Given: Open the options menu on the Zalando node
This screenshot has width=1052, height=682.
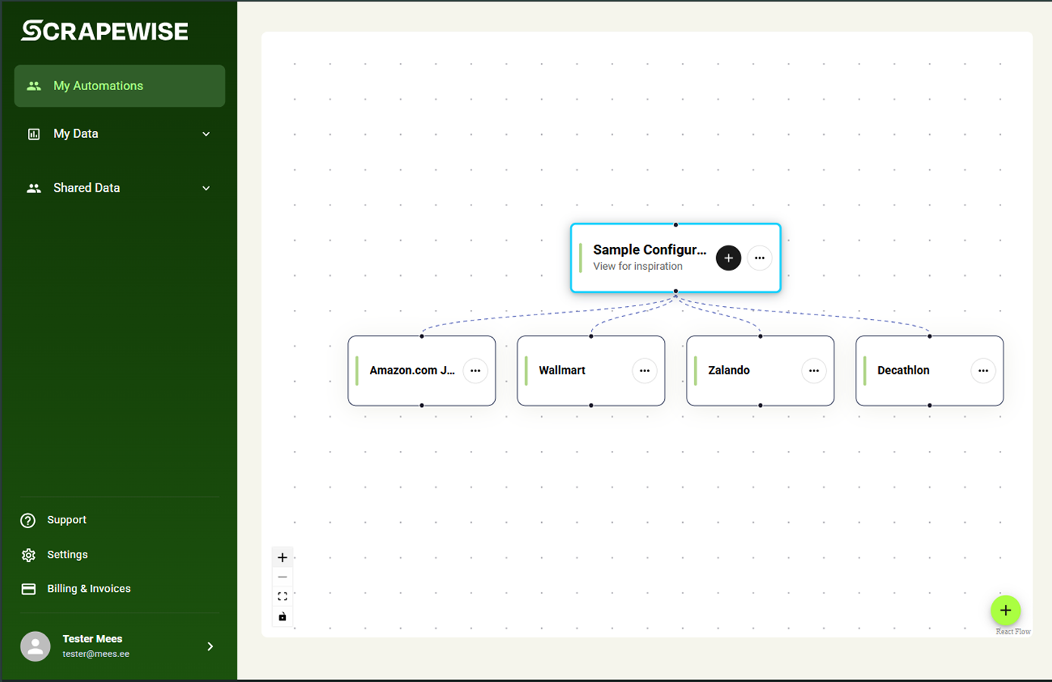Looking at the screenshot, I should pyautogui.click(x=813, y=371).
